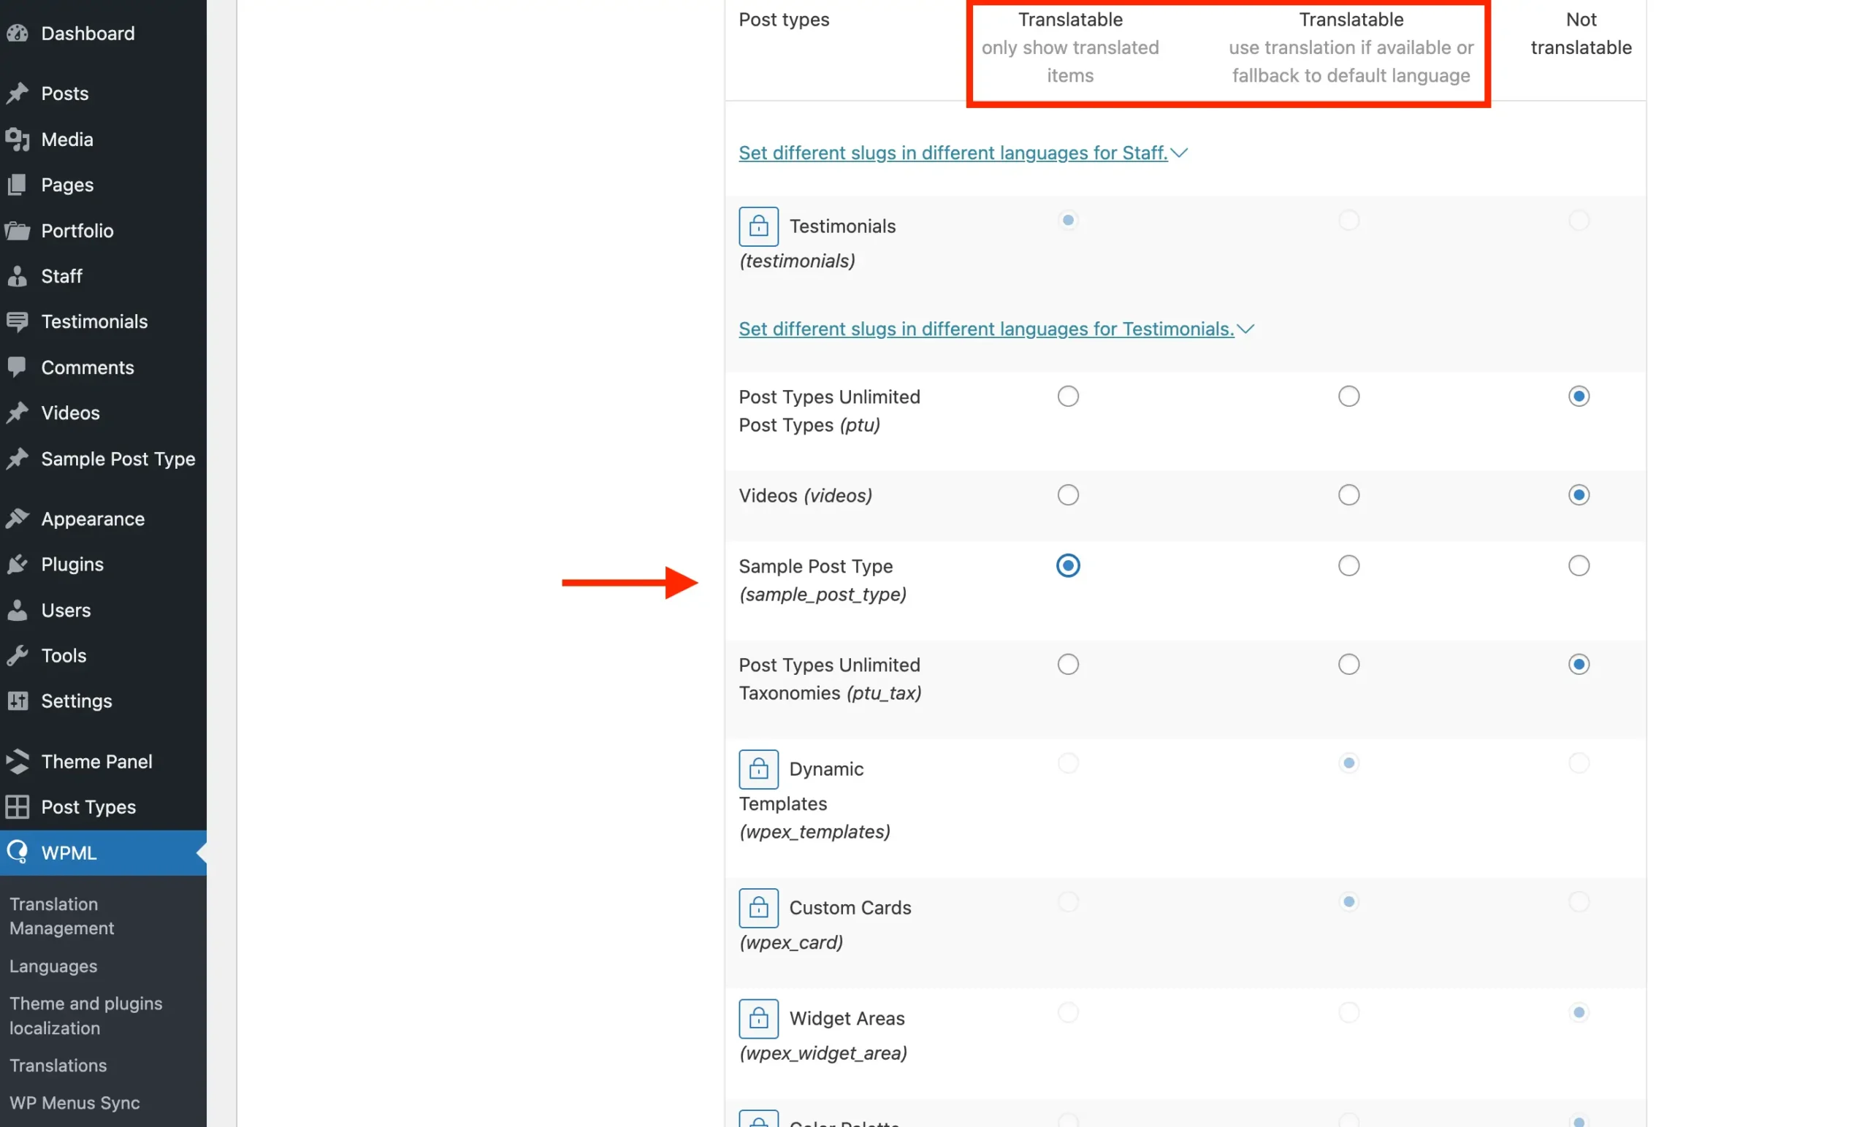Click the Videos (videos) row label

805,494
